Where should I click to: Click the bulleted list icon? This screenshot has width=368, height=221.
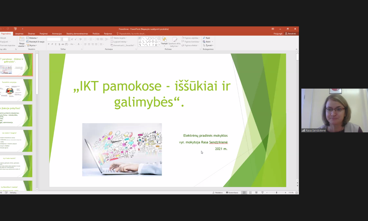click(85, 39)
